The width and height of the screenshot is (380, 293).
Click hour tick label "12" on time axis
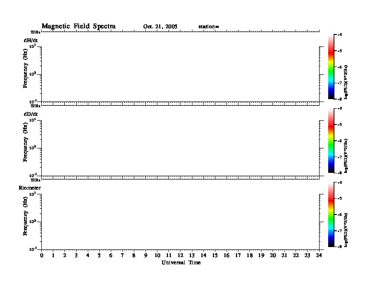coord(180,255)
